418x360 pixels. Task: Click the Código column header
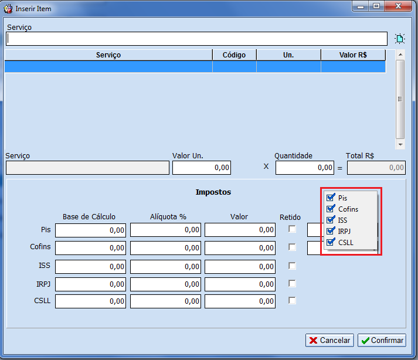[235, 55]
